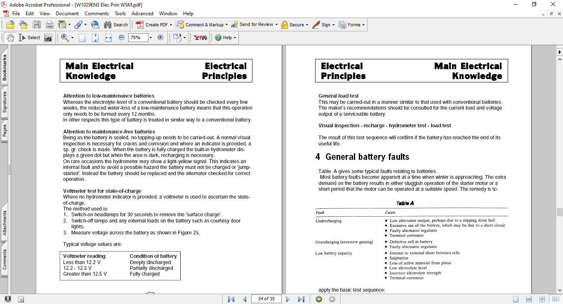
Task: Select the Hand tool
Action: (x=10, y=37)
